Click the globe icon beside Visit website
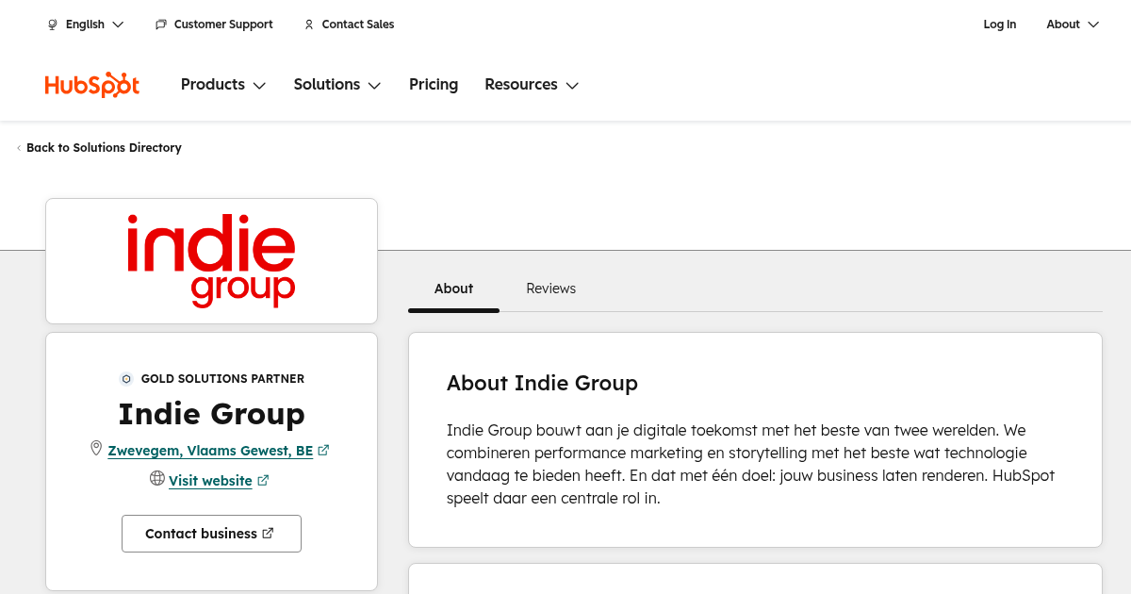The height and width of the screenshot is (594, 1131). click(x=157, y=479)
